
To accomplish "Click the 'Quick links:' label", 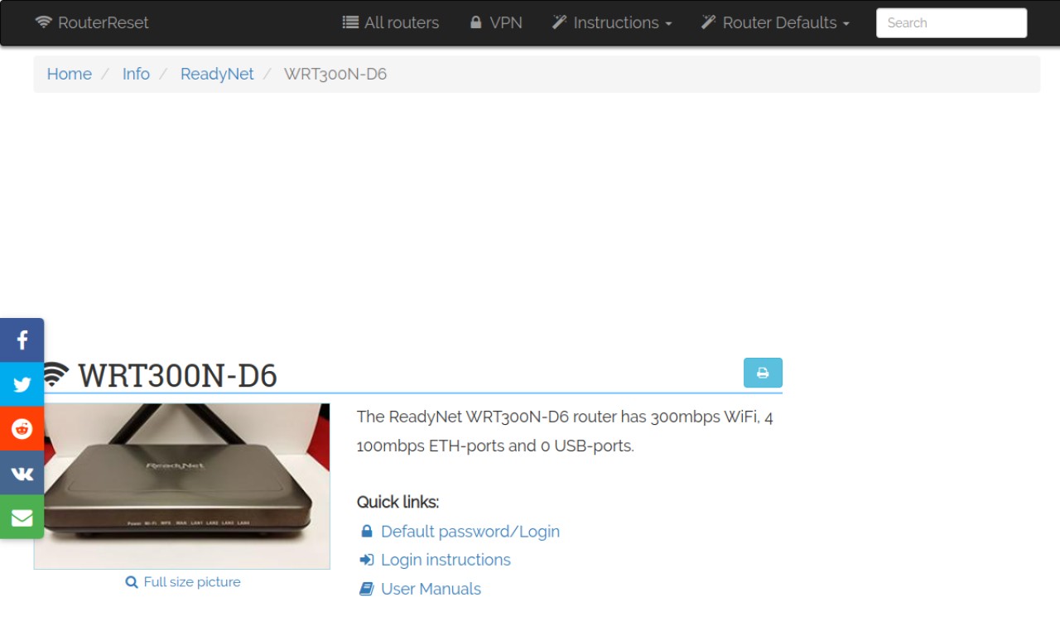I will coord(398,502).
